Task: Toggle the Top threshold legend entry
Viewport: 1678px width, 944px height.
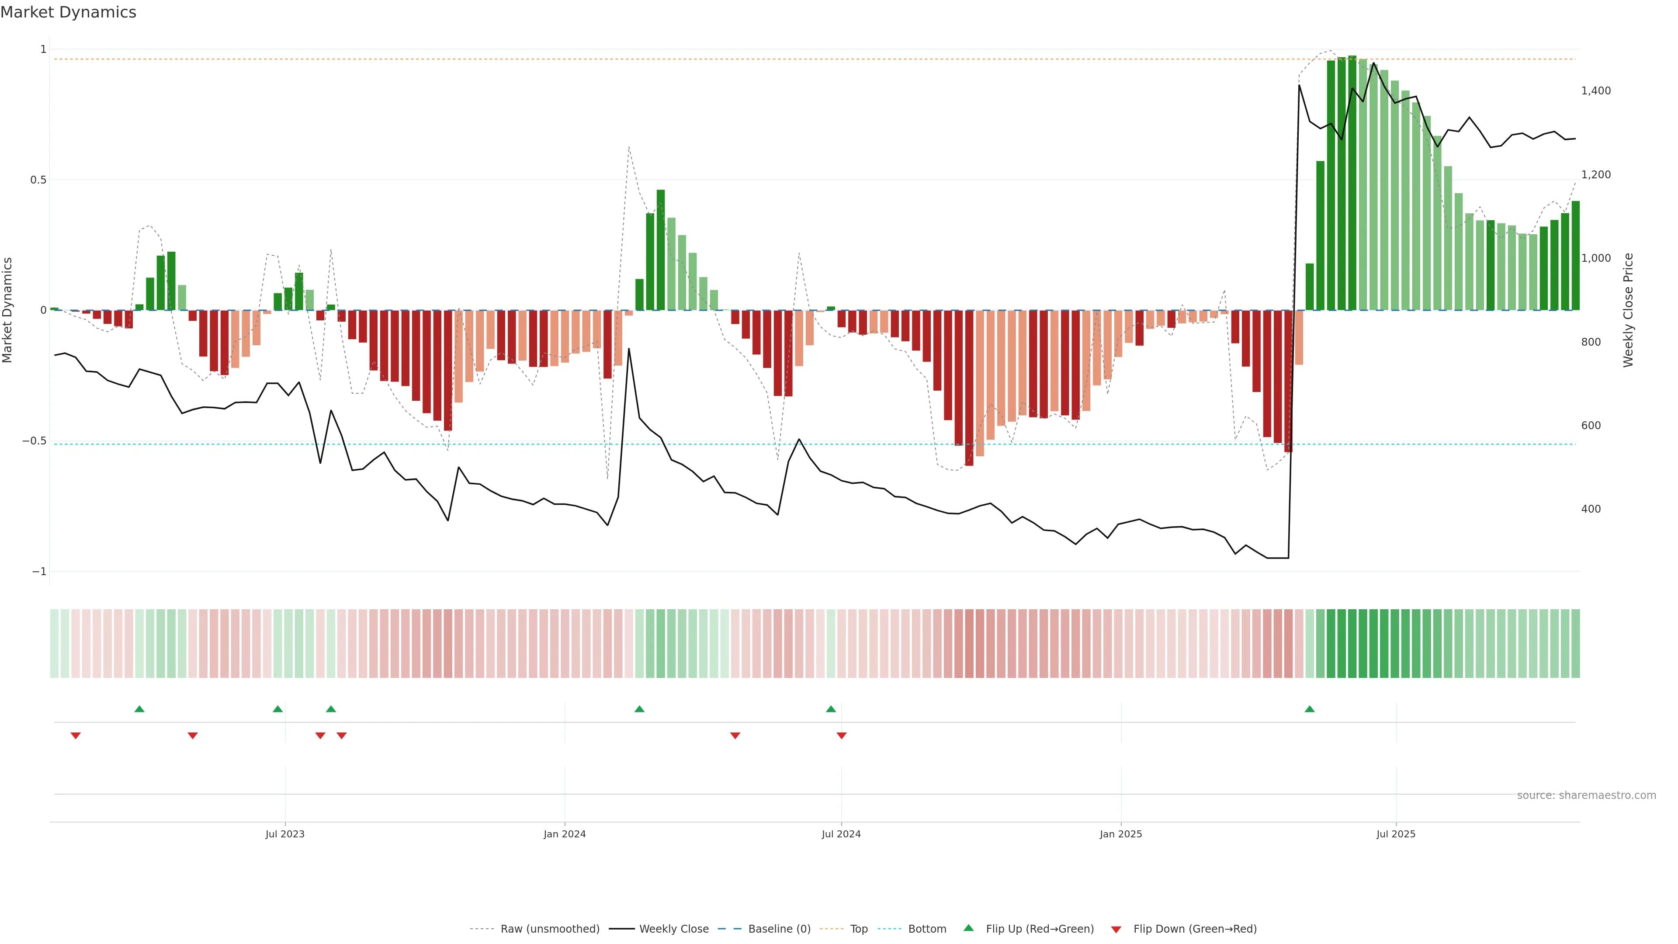Action: [x=859, y=929]
